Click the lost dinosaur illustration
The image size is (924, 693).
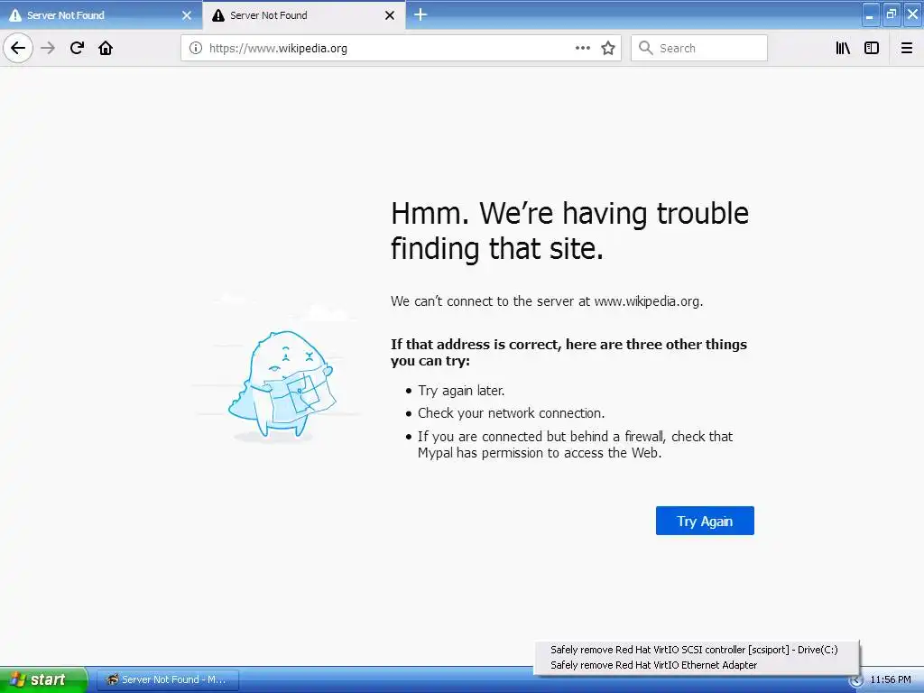282,384
